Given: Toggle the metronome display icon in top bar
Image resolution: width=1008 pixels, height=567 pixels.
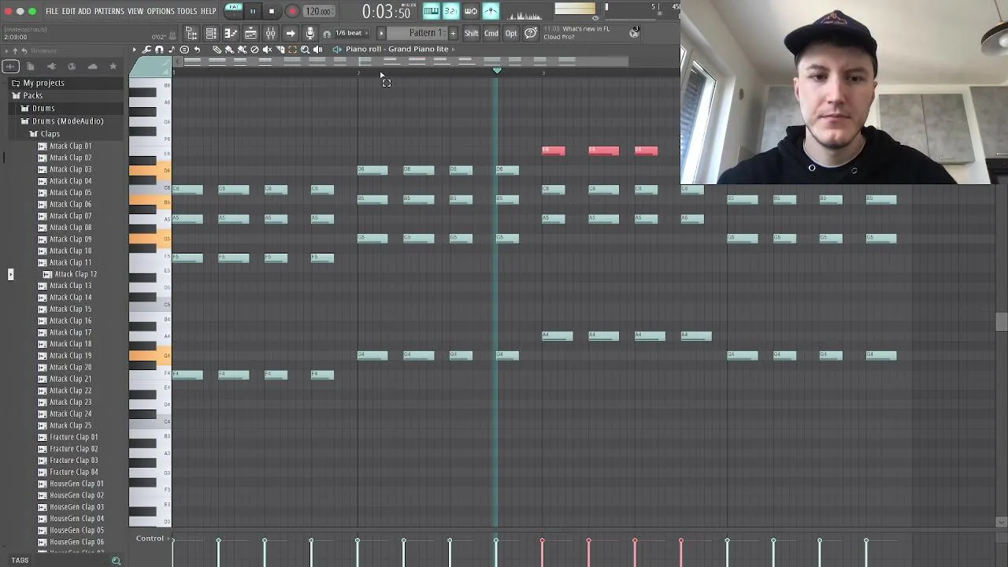Looking at the screenshot, I should coord(491,11).
